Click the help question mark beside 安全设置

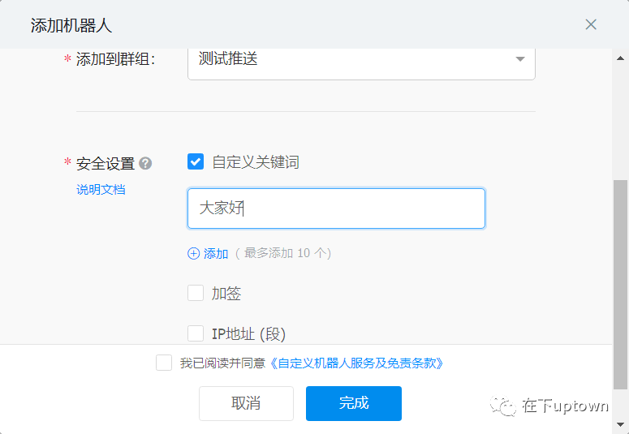click(145, 163)
